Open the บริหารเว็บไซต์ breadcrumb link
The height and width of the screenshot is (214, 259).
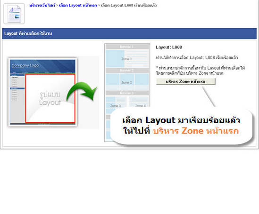click(x=42, y=5)
